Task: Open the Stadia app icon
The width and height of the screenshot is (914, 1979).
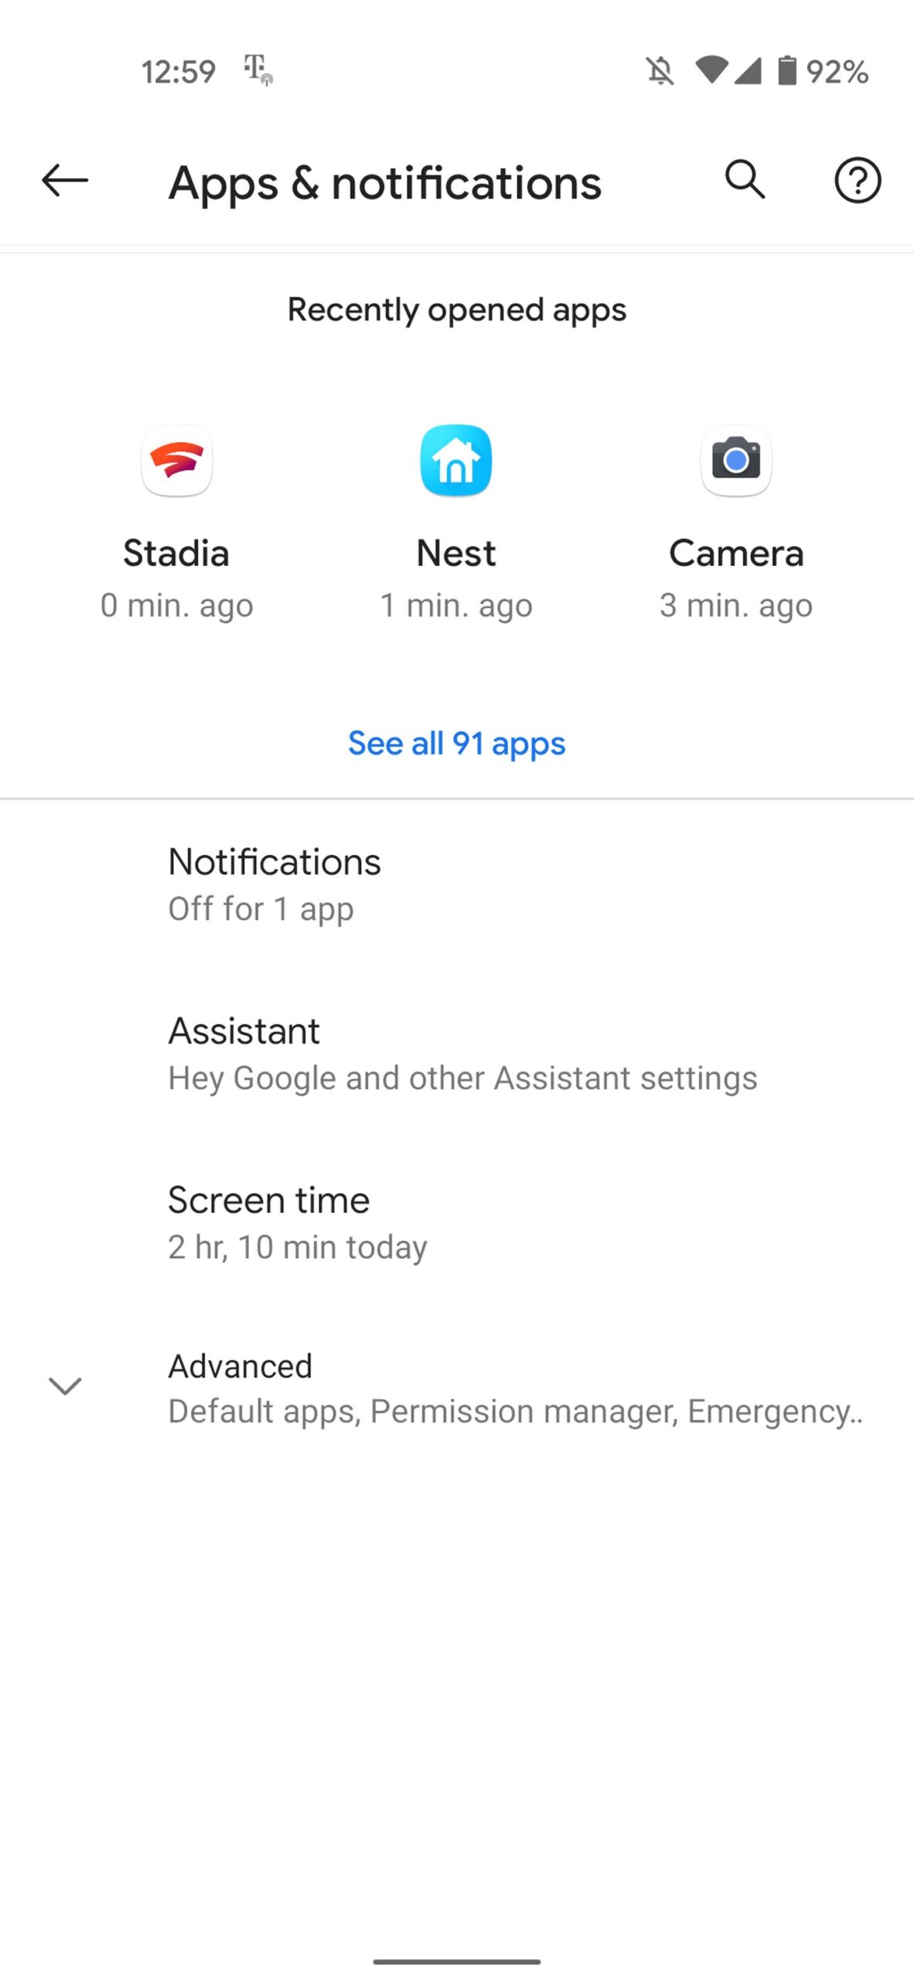Action: [x=177, y=461]
